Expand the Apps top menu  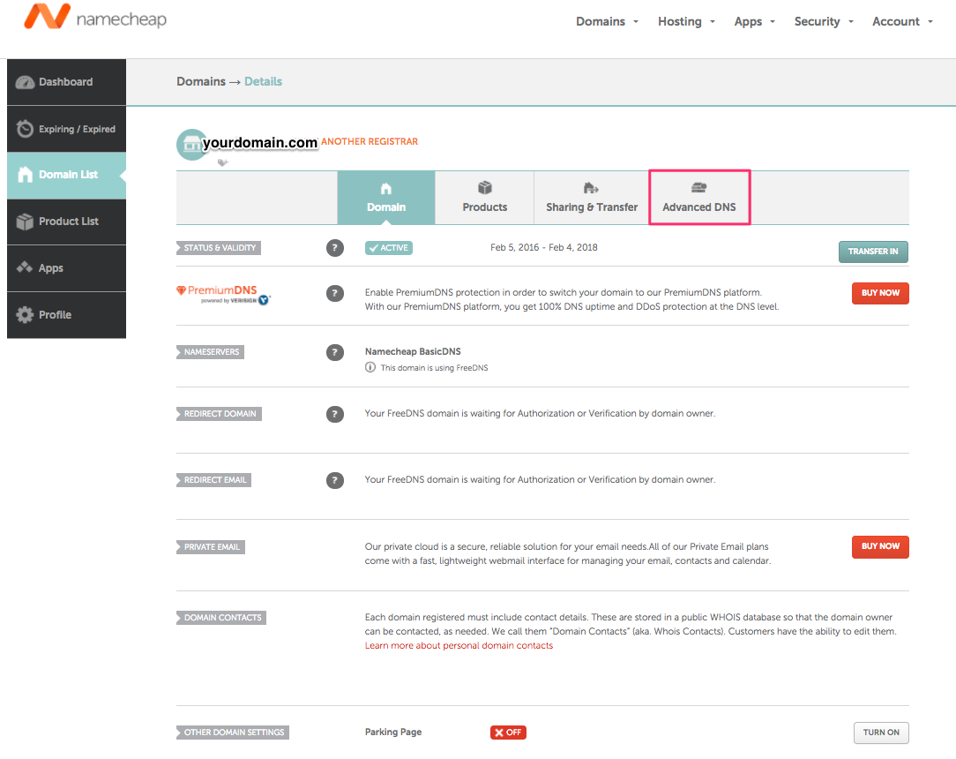pos(755,21)
